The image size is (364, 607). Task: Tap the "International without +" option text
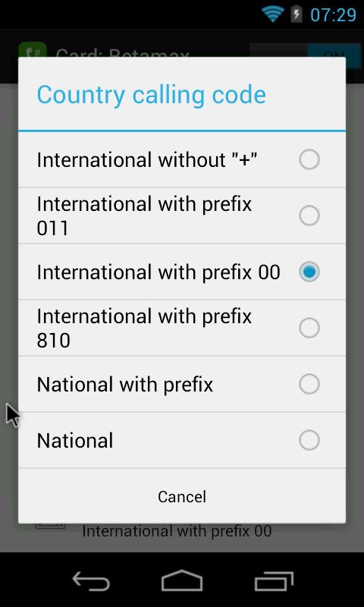tap(147, 160)
